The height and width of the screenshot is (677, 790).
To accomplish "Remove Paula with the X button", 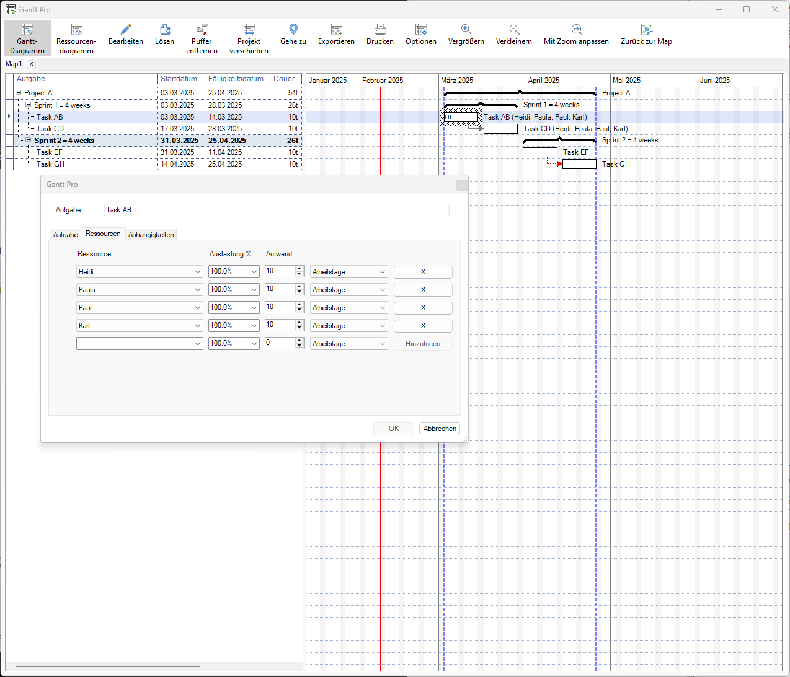I will [423, 290].
